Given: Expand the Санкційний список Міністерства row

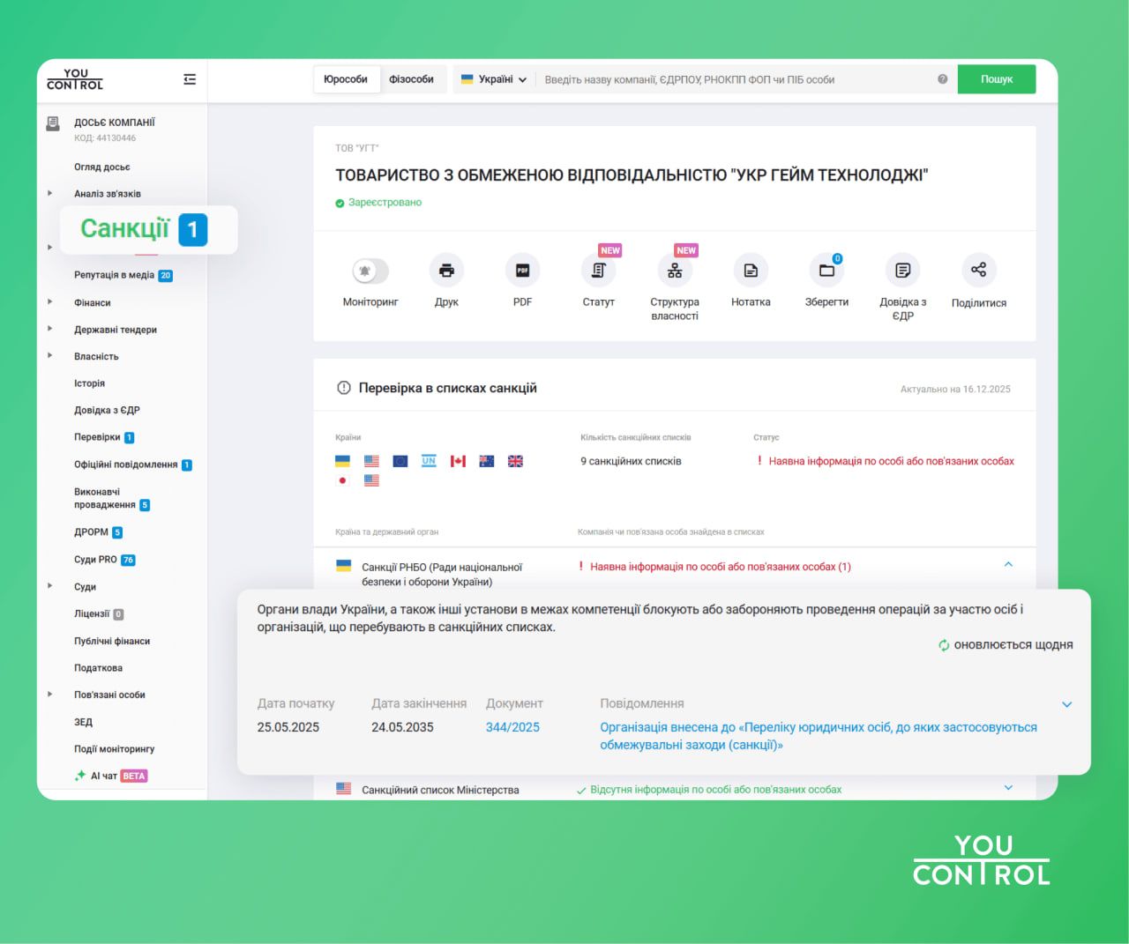Looking at the screenshot, I should [x=1008, y=787].
